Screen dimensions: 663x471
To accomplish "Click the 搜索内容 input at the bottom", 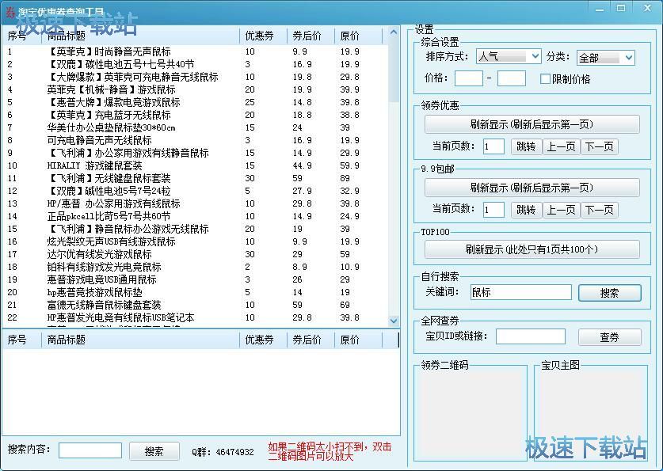I will tap(90, 450).
